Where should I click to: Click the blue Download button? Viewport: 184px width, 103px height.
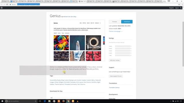click(x=127, y=22)
